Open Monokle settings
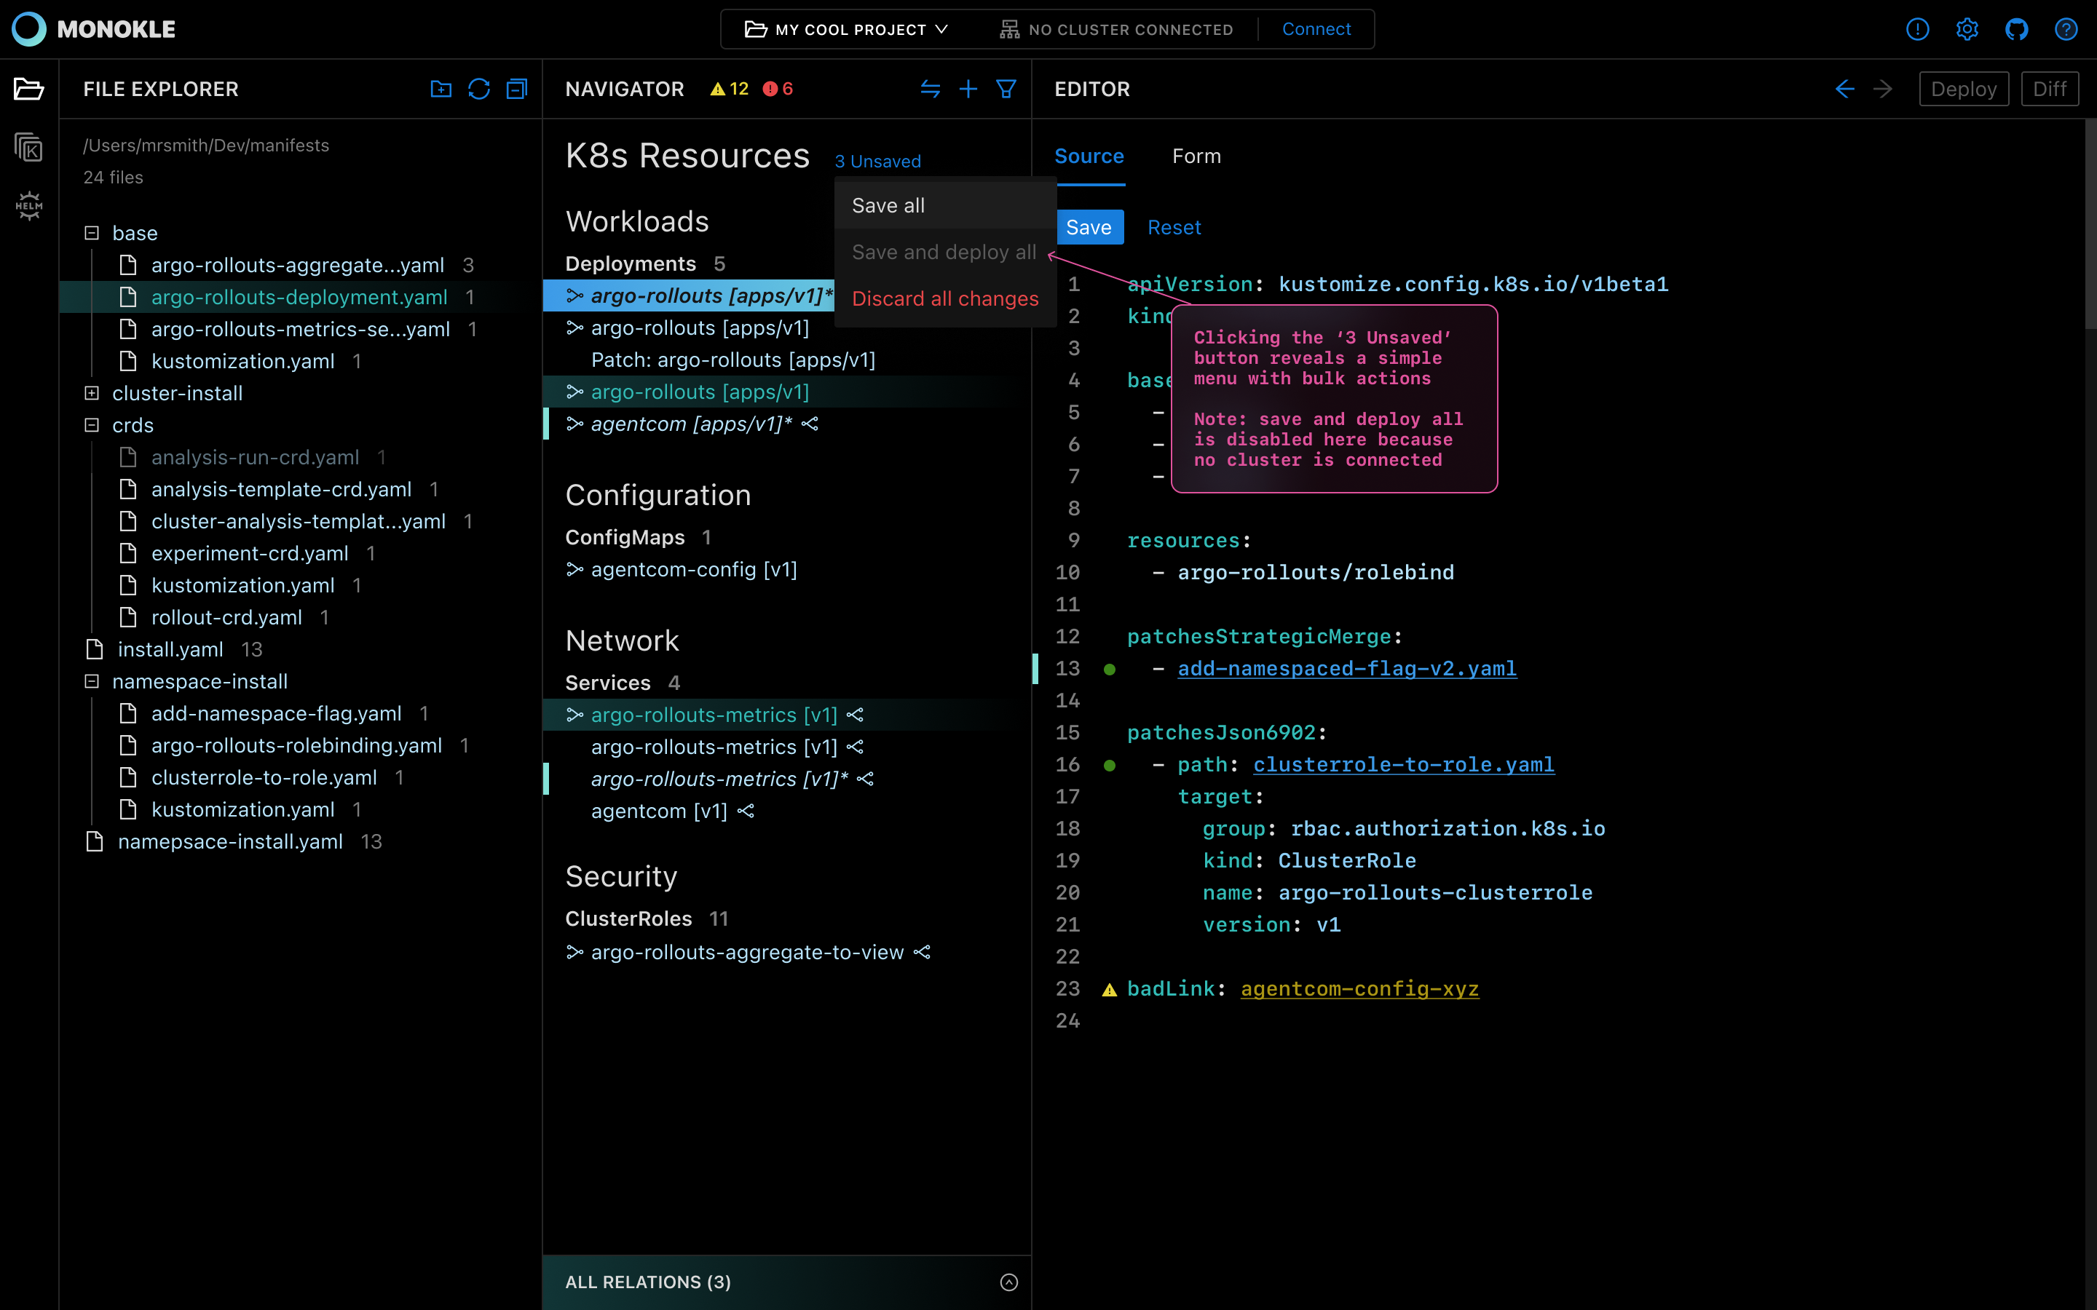Screen dimensions: 2097x1310 click(1967, 28)
